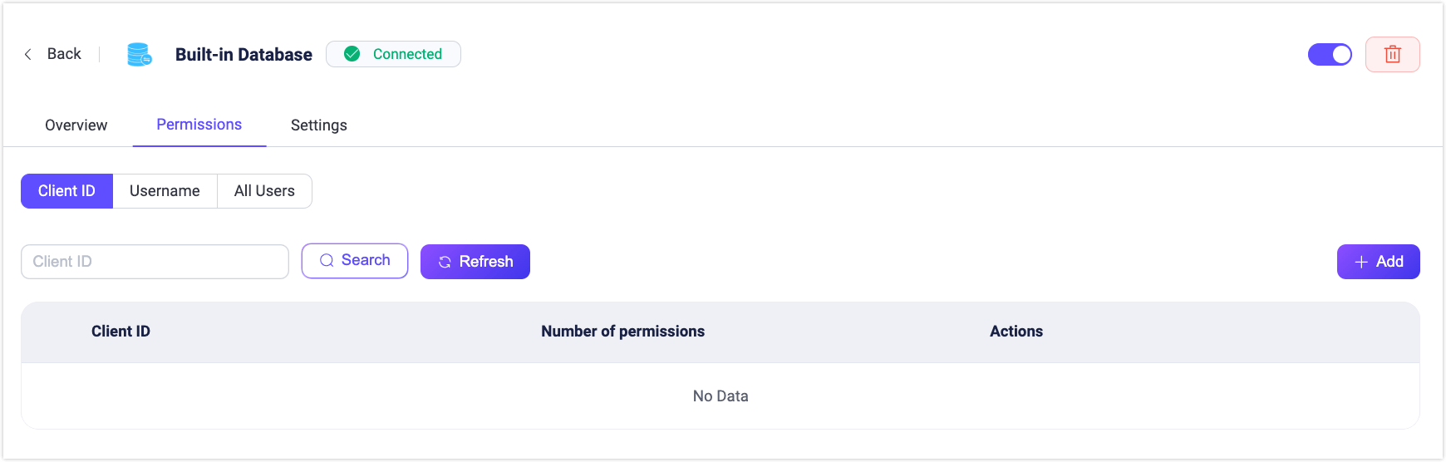Click the green Connected checkmark icon

[352, 54]
